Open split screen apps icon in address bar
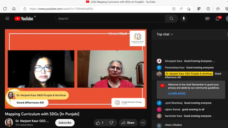 coord(174,9)
